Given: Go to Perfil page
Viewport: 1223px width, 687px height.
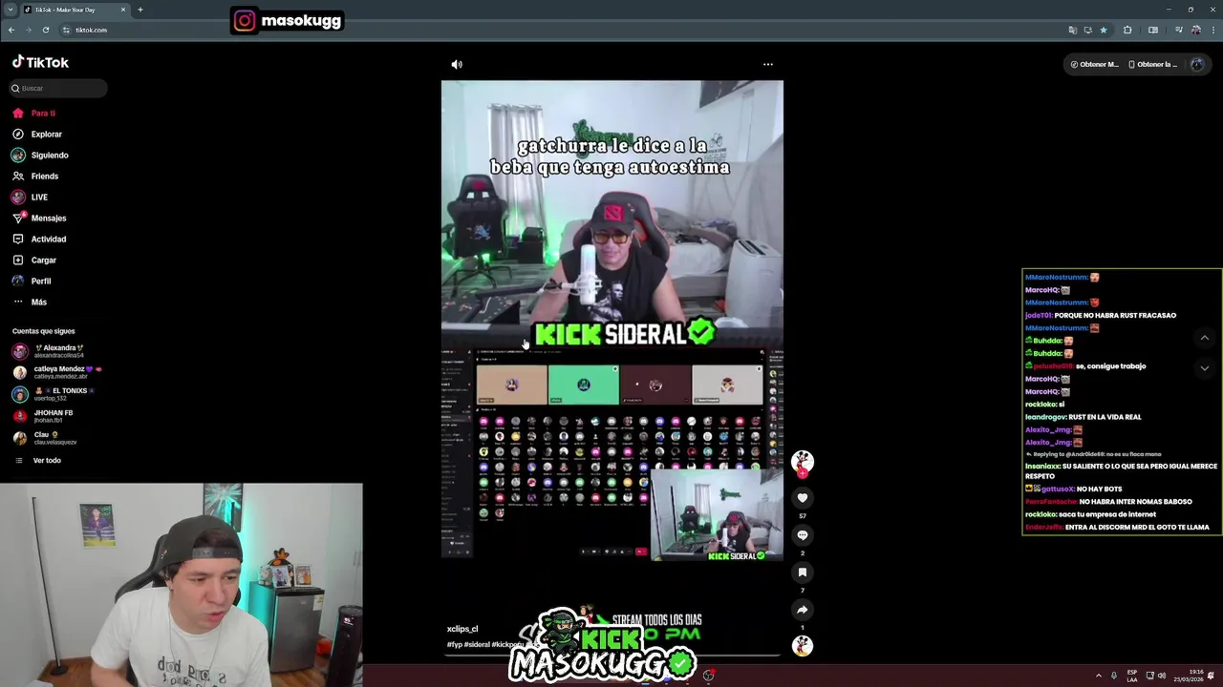Looking at the screenshot, I should (32, 281).
